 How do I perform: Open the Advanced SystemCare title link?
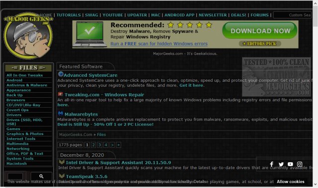pyautogui.click(x=90, y=75)
